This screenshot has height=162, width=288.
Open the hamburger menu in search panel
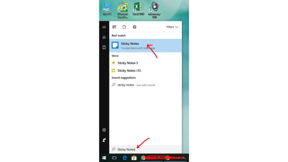[104, 27]
